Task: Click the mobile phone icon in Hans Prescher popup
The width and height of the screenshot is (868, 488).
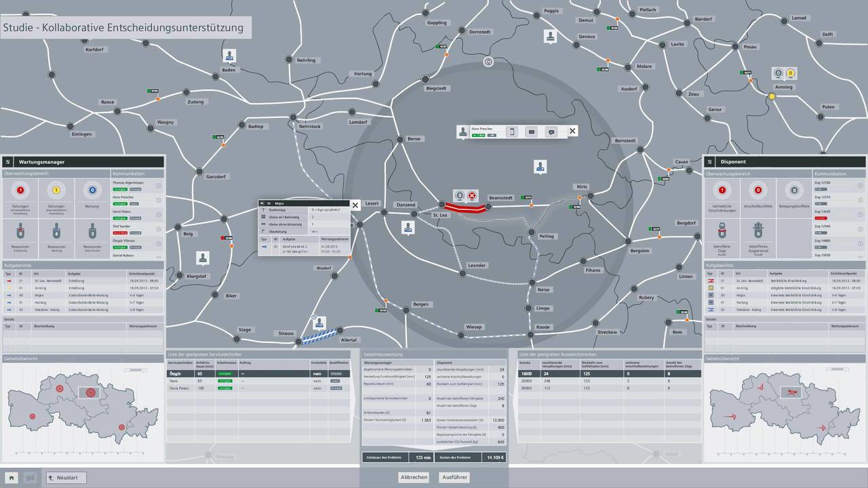Action: pyautogui.click(x=512, y=131)
